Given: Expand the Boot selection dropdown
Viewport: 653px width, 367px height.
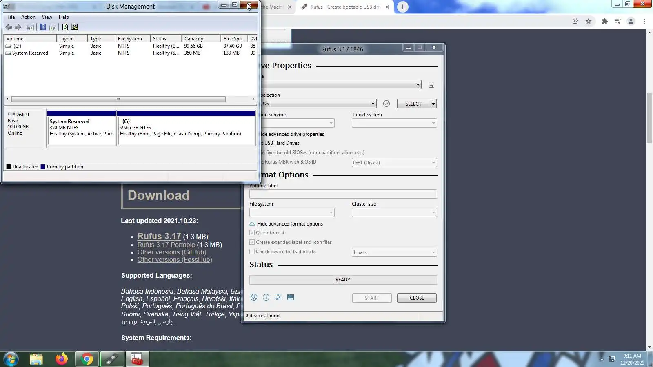Looking at the screenshot, I should click(373, 104).
